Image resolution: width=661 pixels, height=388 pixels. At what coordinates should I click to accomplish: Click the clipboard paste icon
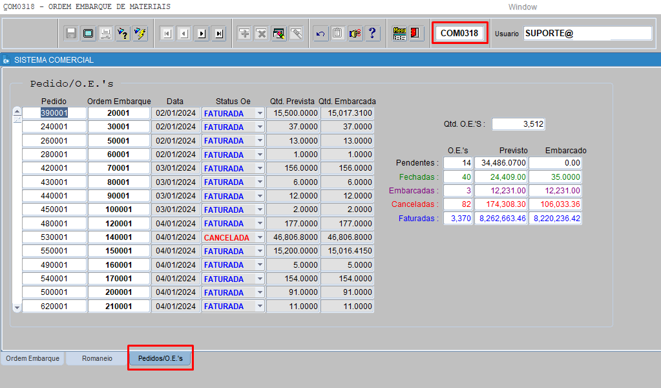tap(337, 34)
